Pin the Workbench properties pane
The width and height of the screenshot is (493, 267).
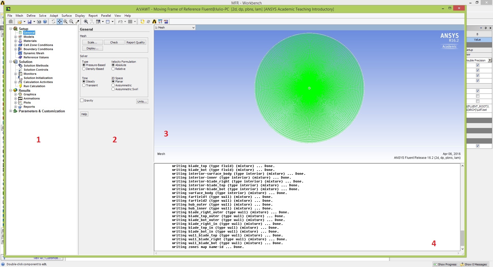tap(486, 28)
